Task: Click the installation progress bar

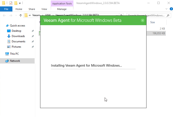Action: [x=93, y=69]
